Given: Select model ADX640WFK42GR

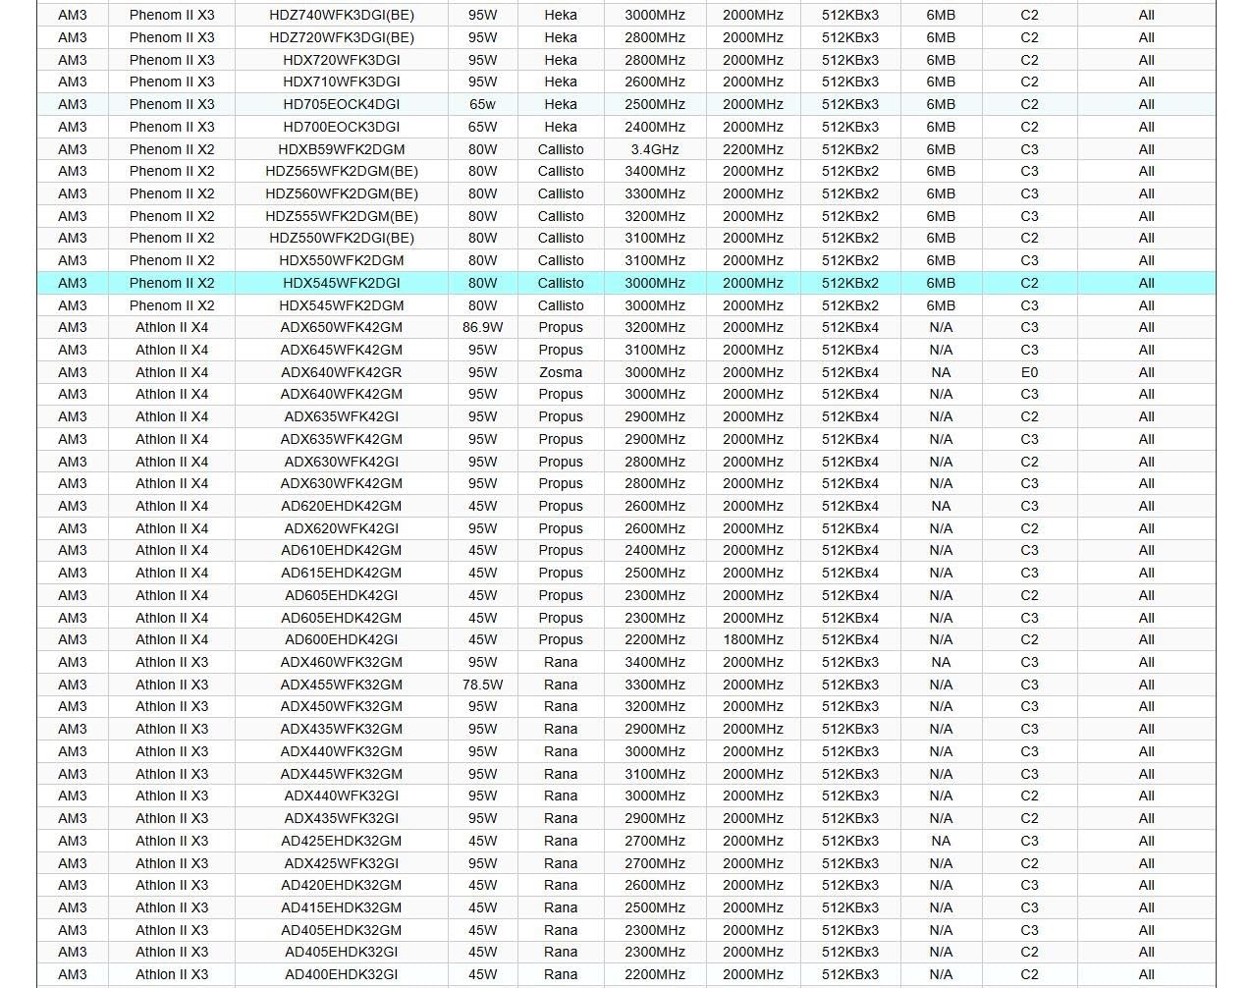Looking at the screenshot, I should click(341, 372).
